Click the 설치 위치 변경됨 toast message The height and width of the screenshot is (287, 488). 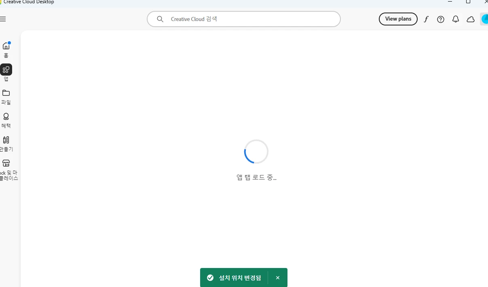[240, 278]
